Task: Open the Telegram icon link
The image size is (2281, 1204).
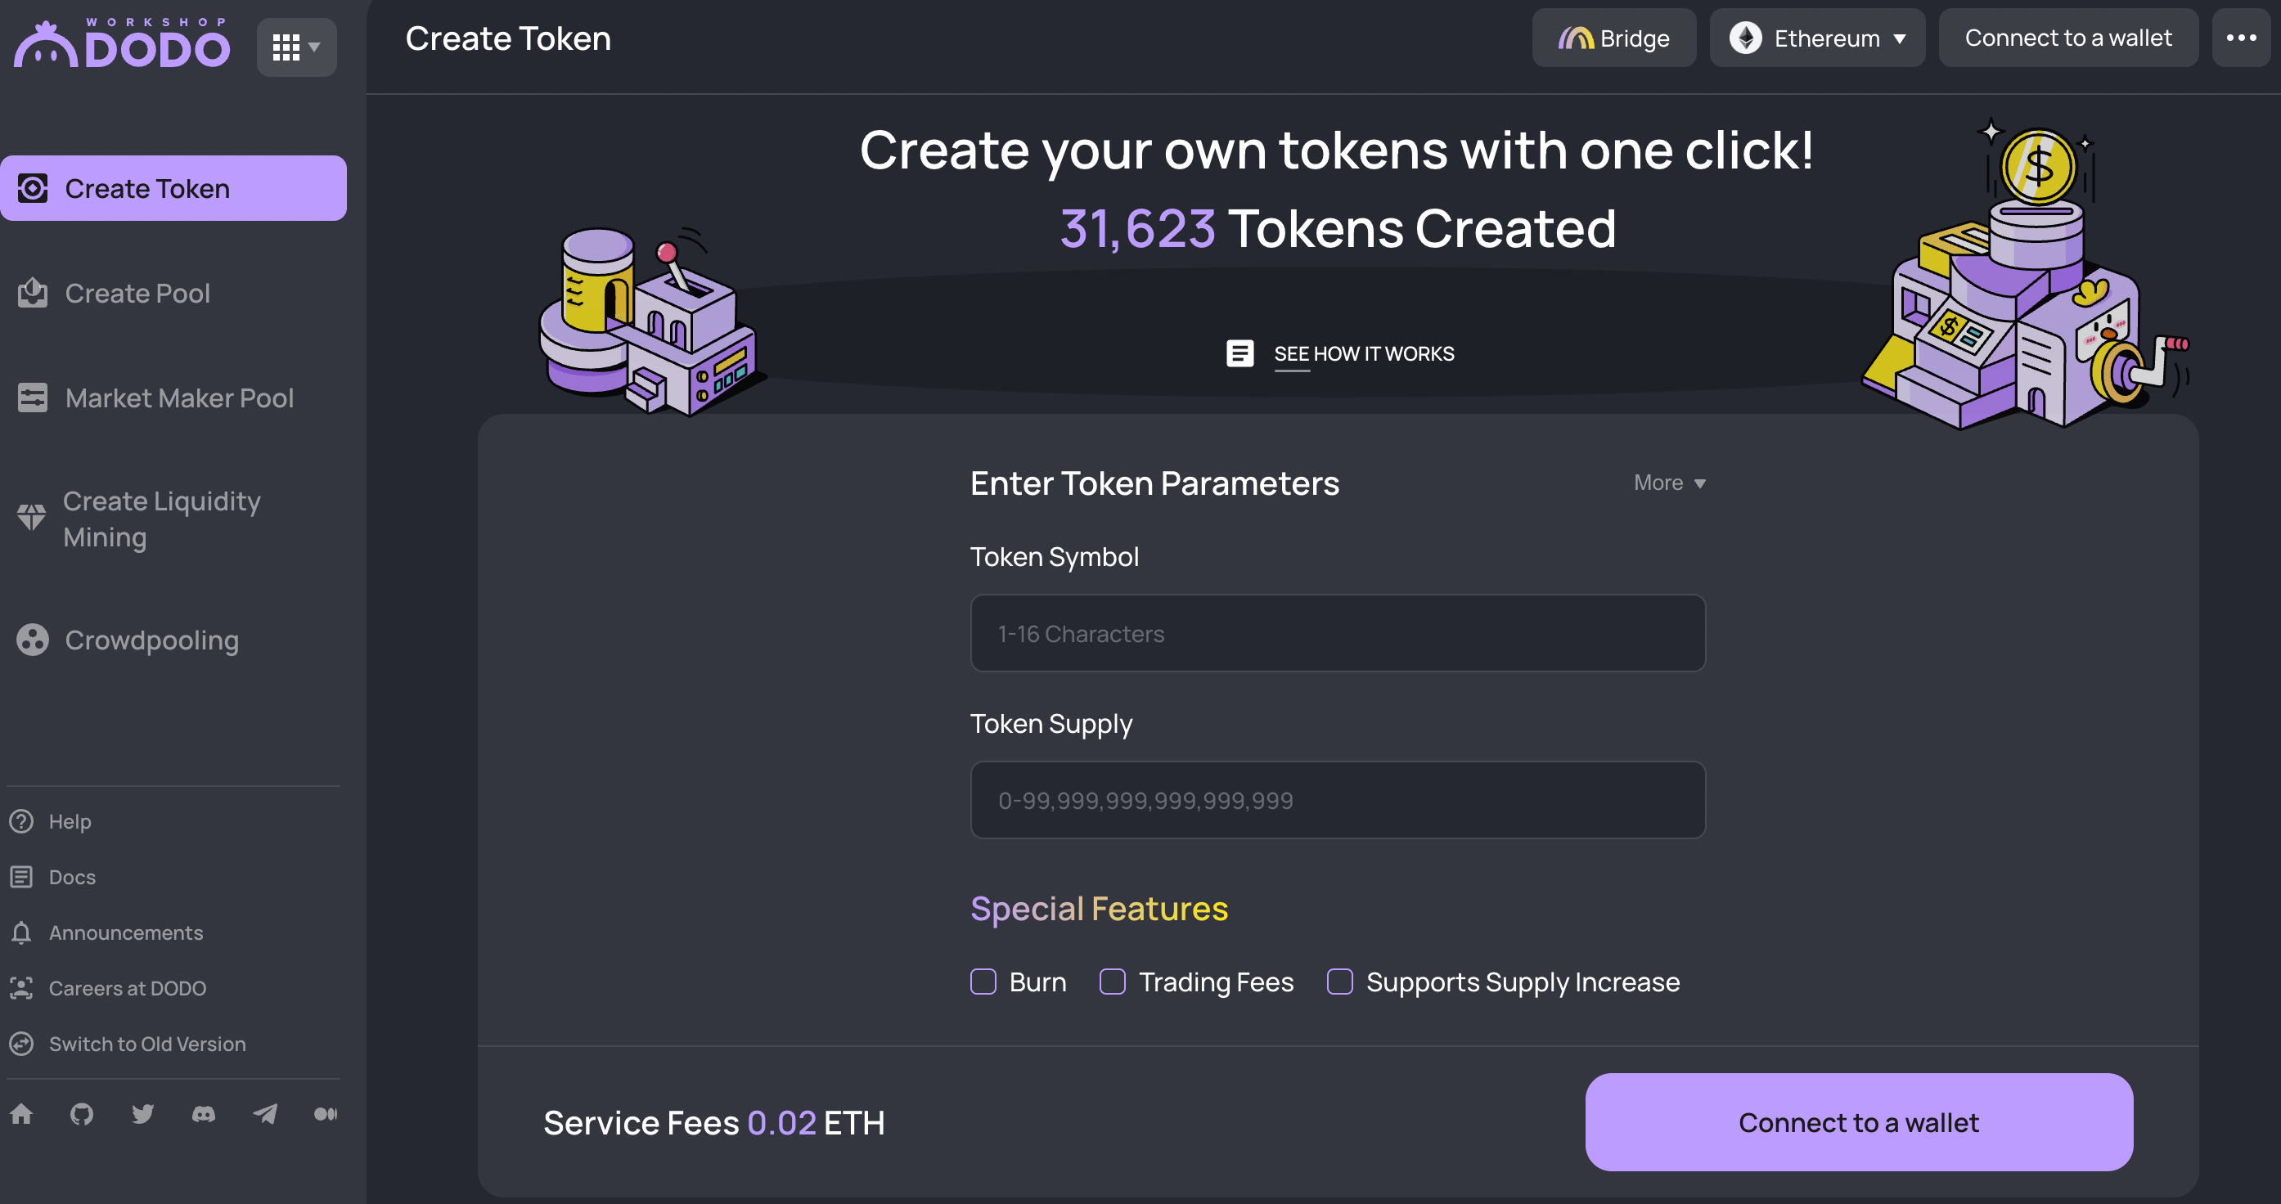Action: (265, 1114)
